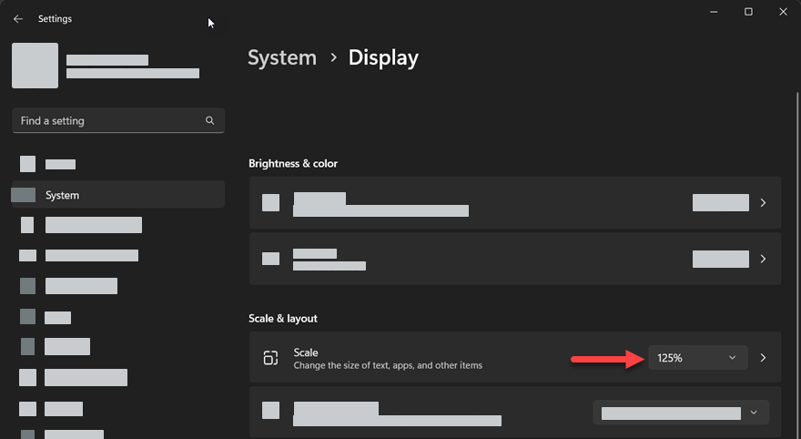Select System in the sidebar
The image size is (801, 439).
pyautogui.click(x=62, y=195)
